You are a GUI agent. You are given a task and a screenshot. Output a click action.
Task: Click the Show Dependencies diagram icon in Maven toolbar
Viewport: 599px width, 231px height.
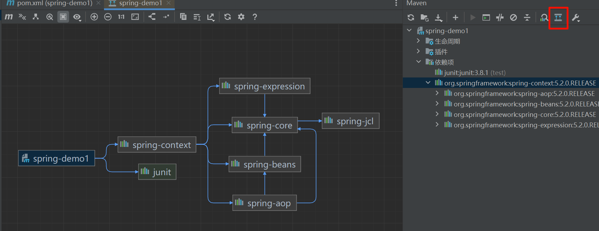coord(558,17)
